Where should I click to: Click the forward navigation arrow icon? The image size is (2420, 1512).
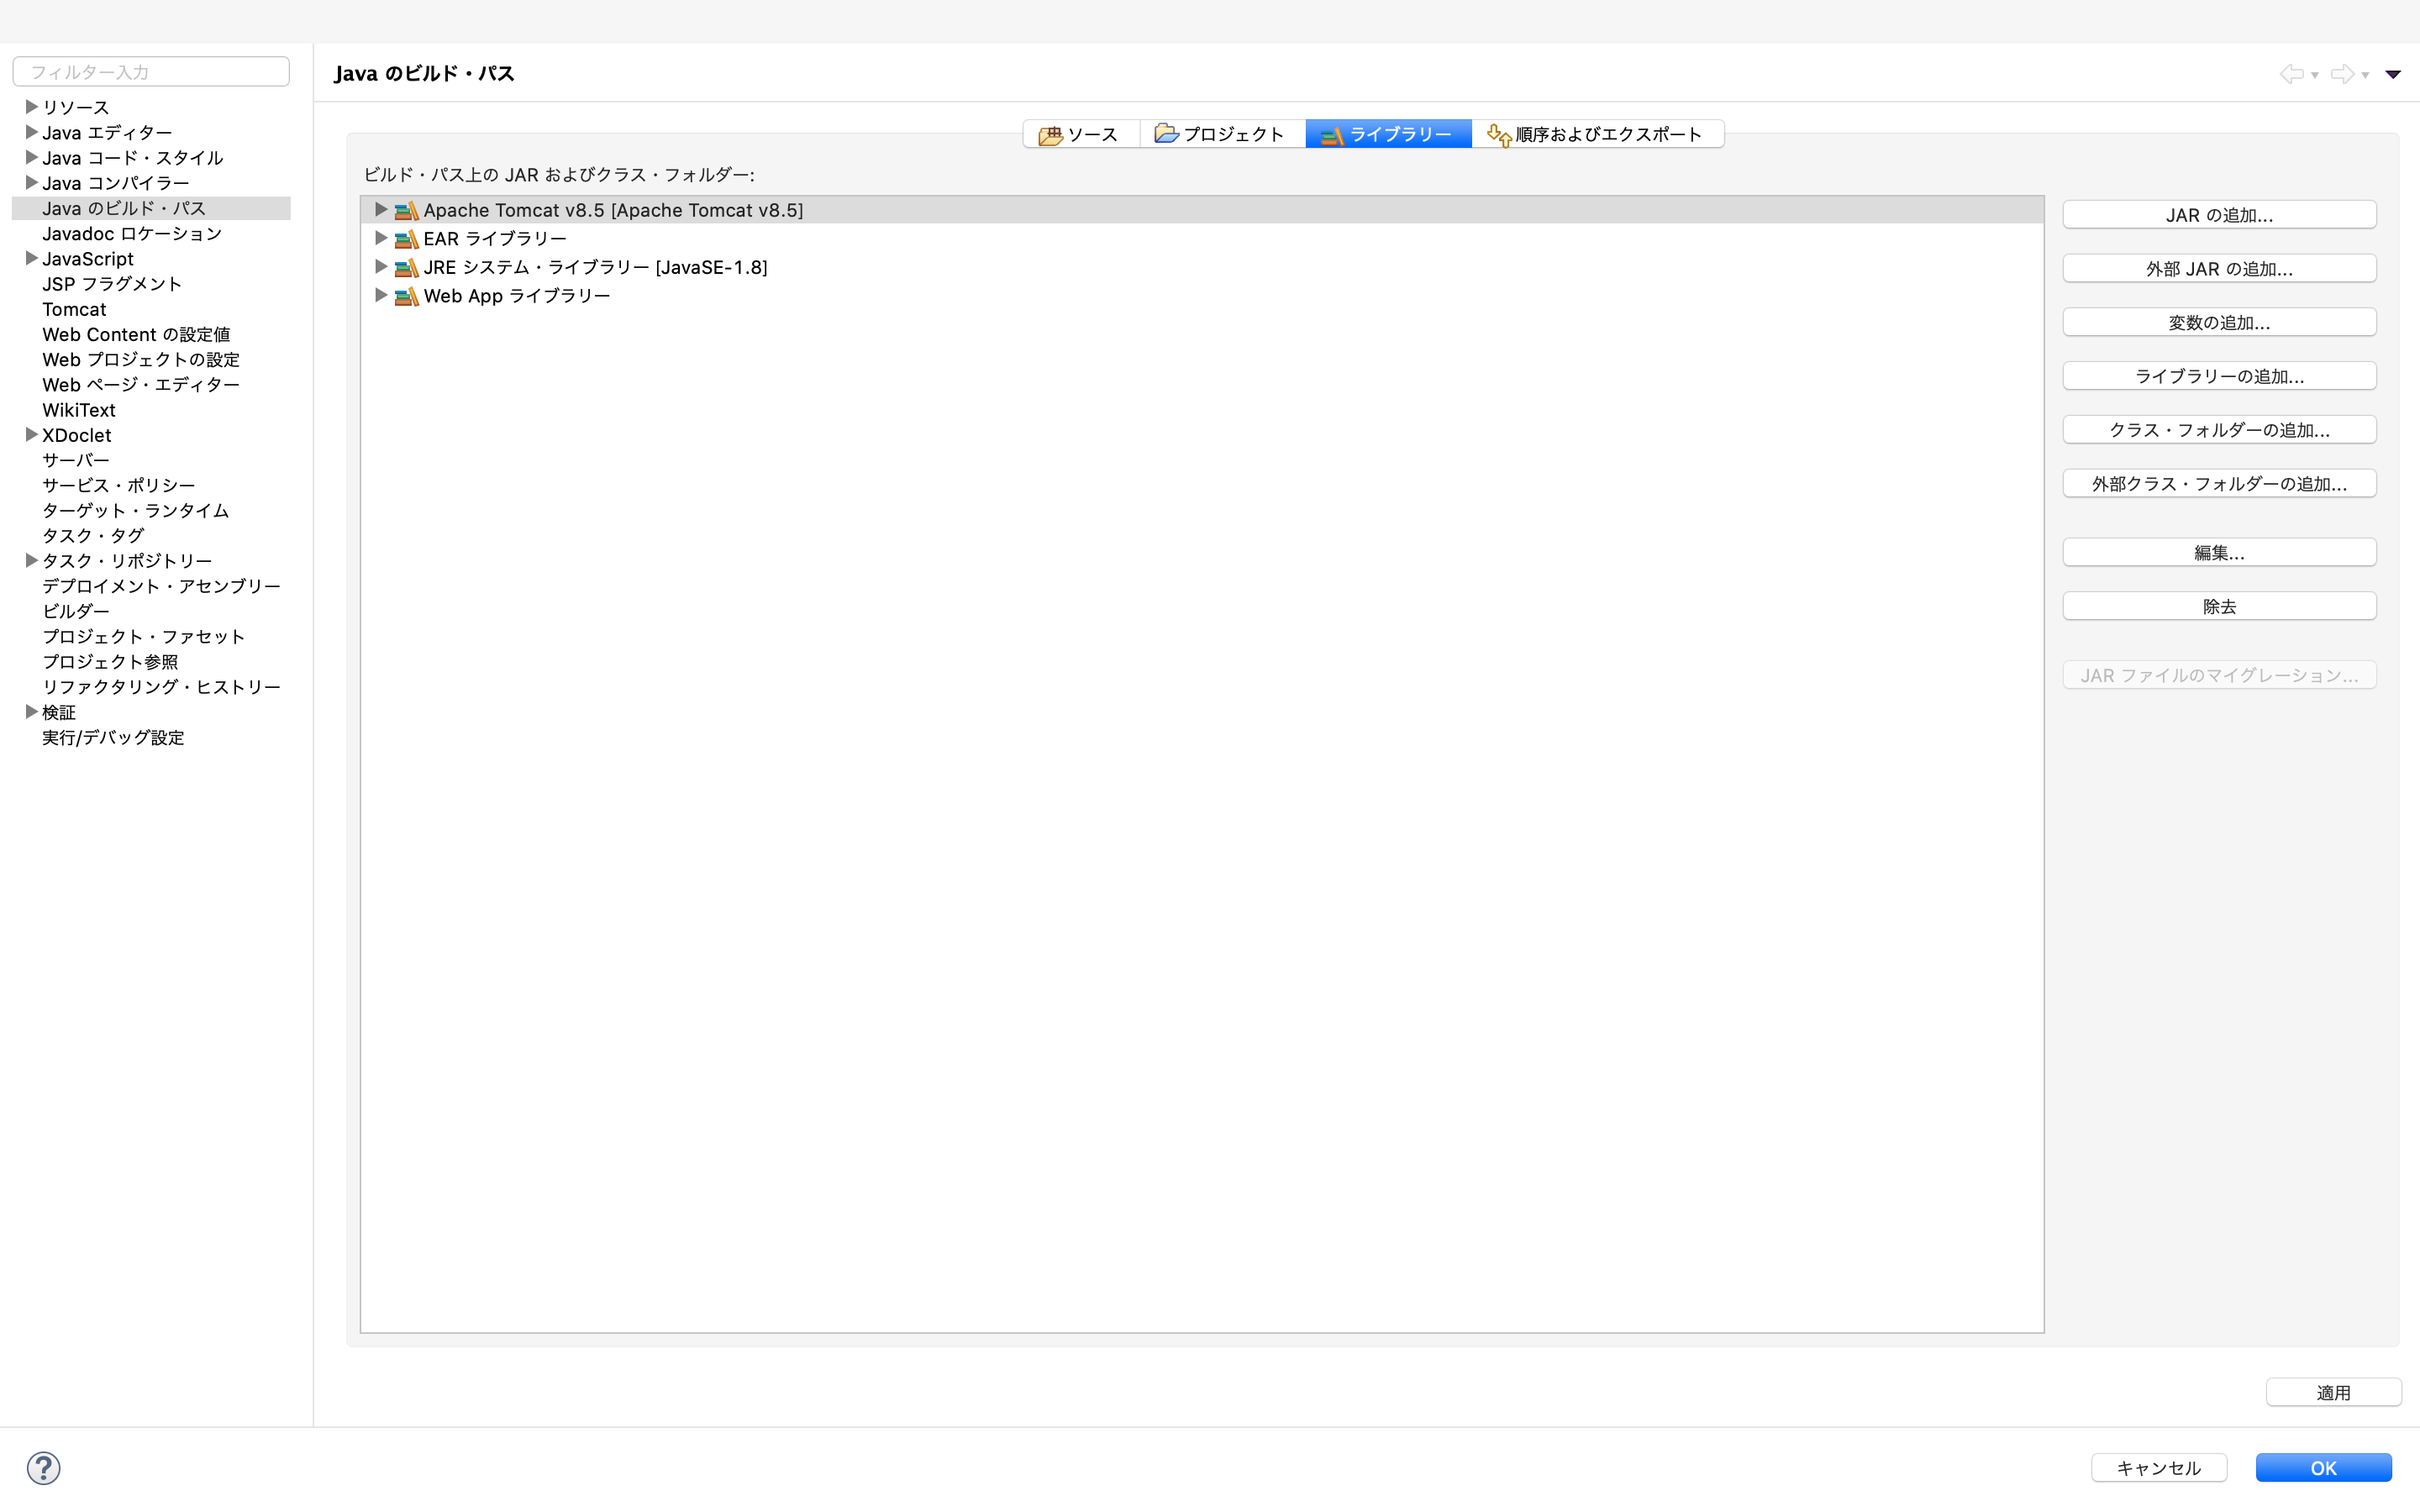coord(2342,74)
